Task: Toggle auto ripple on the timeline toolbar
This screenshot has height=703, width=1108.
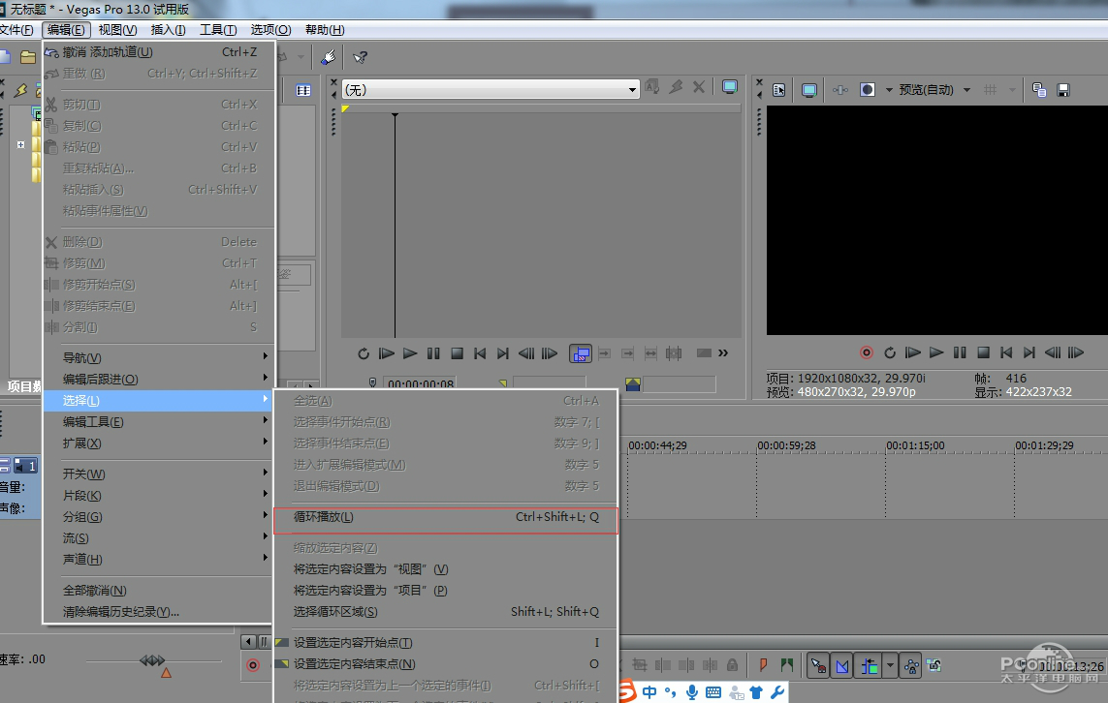Action: click(870, 665)
